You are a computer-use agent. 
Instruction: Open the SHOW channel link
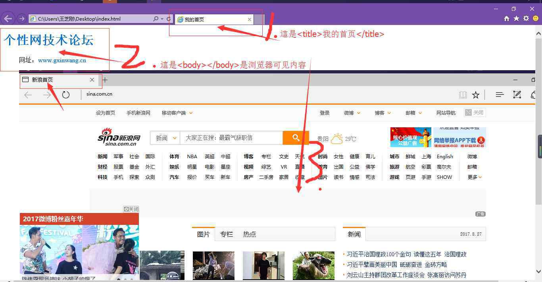444,177
